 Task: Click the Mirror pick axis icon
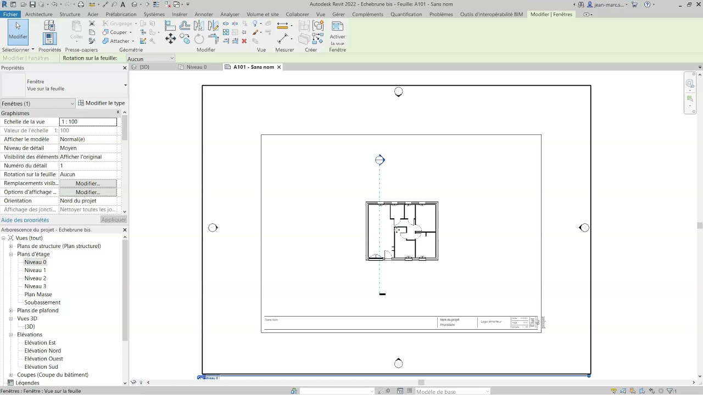click(x=199, y=26)
